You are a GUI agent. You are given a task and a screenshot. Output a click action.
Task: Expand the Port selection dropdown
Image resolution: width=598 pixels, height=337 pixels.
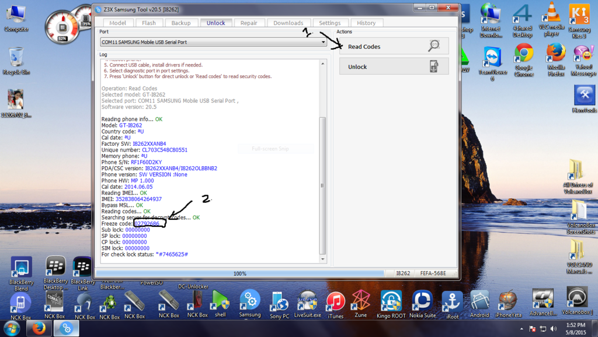tap(323, 43)
